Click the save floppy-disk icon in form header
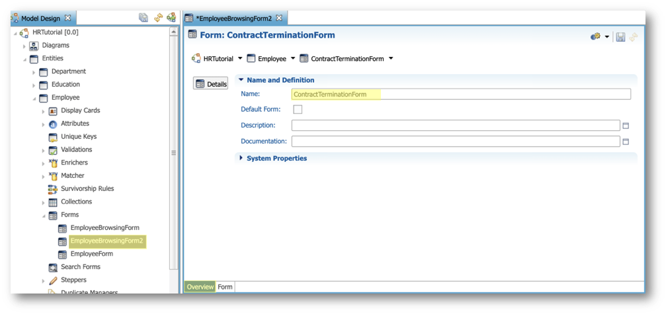Screen dimensions: 666x314 (620, 37)
